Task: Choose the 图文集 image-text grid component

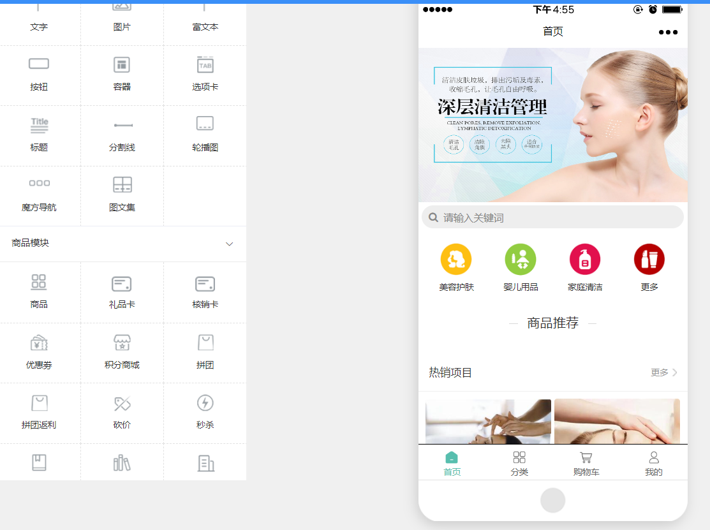Action: [x=122, y=196]
